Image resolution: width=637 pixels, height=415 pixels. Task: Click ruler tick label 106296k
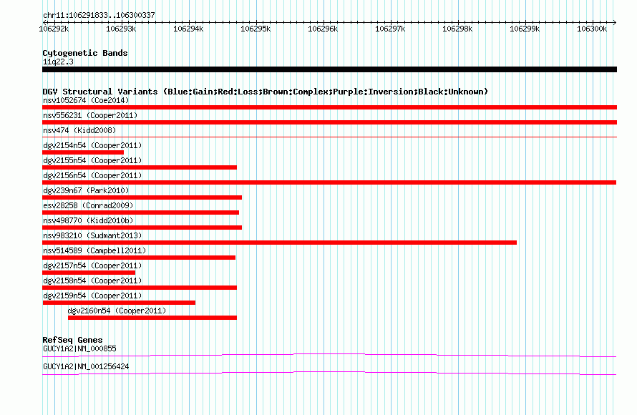[x=323, y=29]
